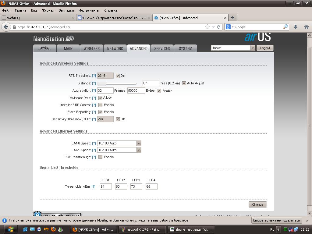Enable Installer EIRP Control checkbox
312x234 pixels.
click(x=100, y=105)
